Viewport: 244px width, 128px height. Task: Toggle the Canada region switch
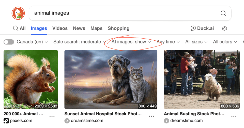[9, 42]
